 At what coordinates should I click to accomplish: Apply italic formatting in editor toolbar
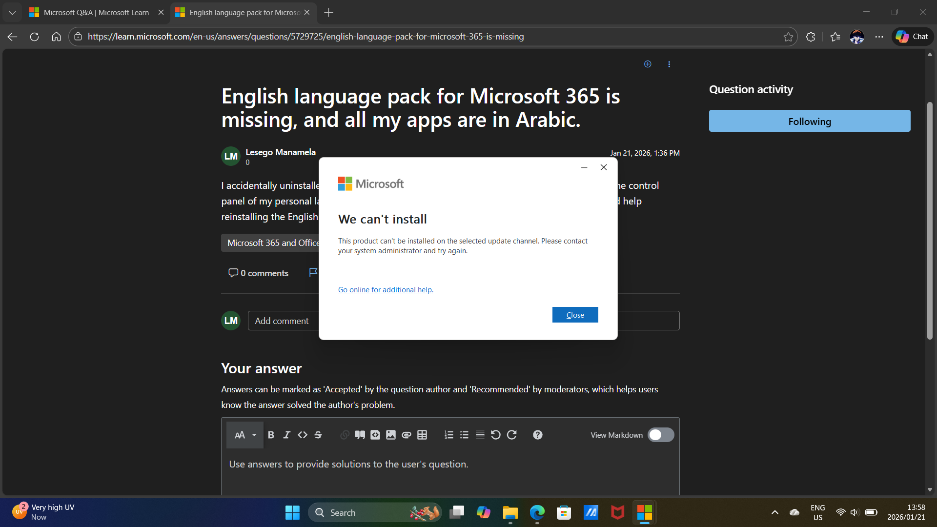tap(286, 435)
